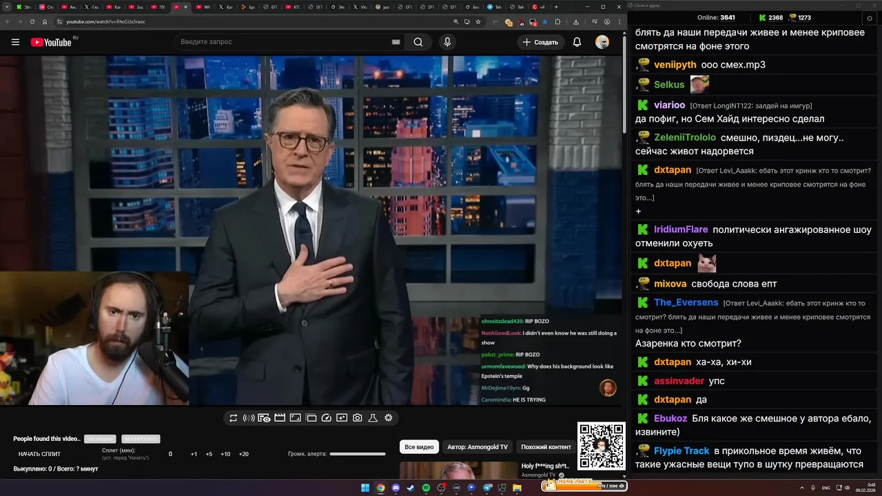Add +10 minutes to the split

[x=225, y=454]
